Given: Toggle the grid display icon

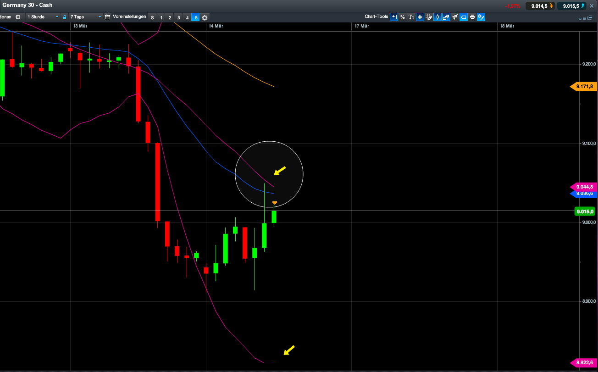Looking at the screenshot, I should click(x=420, y=17).
